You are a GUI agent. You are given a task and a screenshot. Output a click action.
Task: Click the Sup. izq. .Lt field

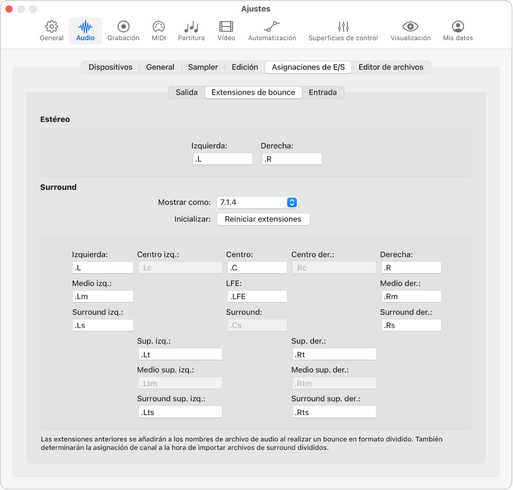click(x=180, y=355)
